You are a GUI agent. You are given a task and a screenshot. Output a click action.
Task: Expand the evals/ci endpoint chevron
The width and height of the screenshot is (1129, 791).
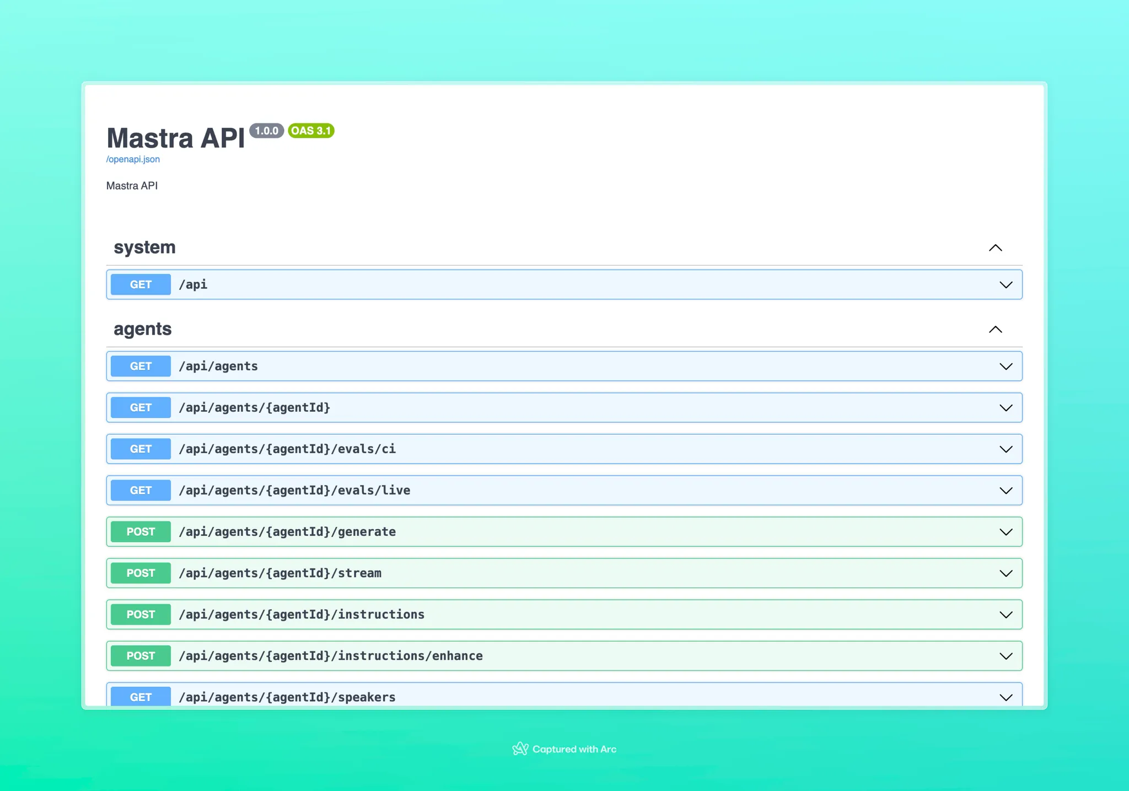point(1006,449)
